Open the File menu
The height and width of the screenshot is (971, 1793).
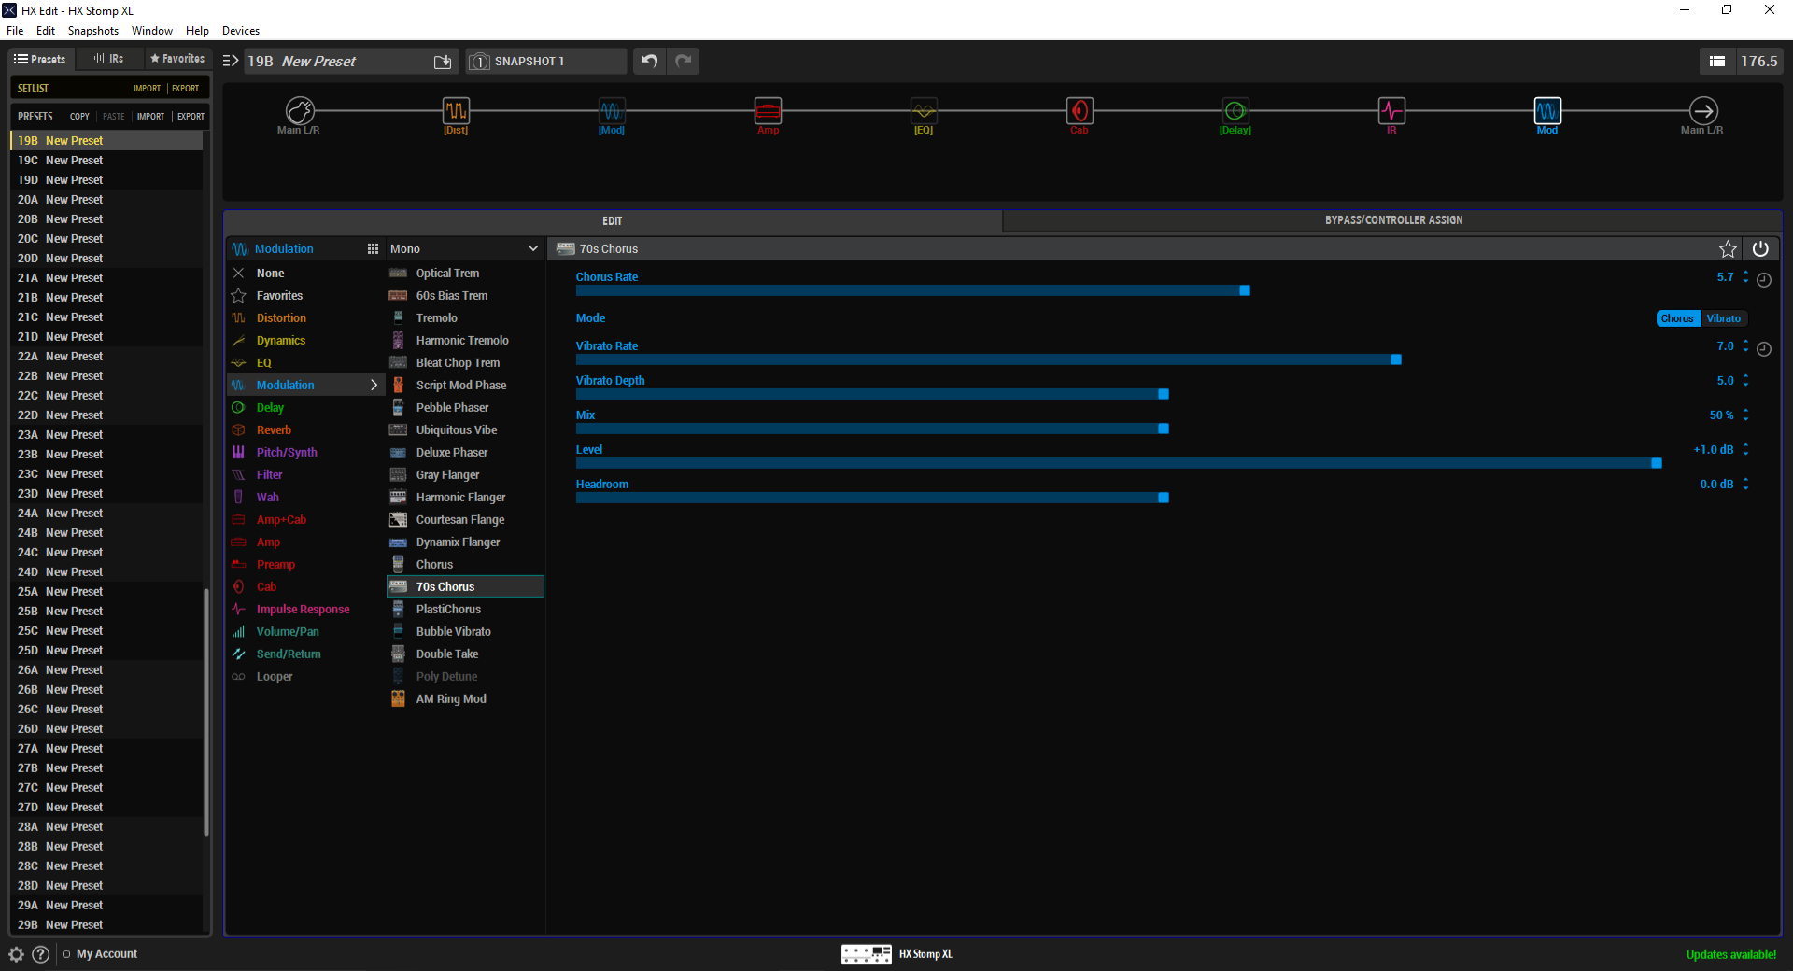pyautogui.click(x=15, y=31)
